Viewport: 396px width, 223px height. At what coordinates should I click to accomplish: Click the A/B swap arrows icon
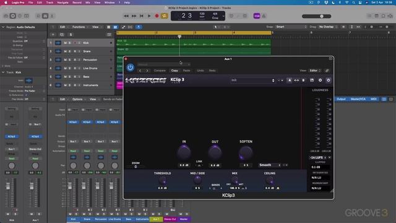(x=296, y=80)
